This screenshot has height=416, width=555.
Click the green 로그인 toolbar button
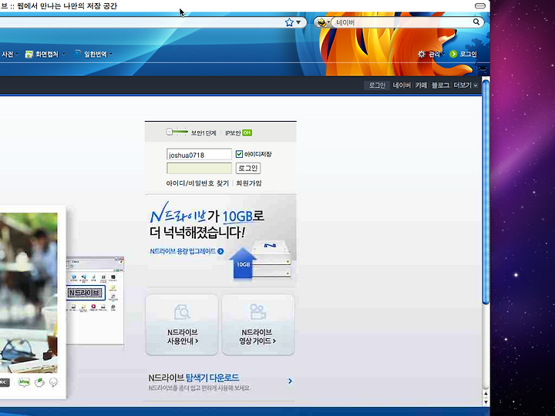coord(463,54)
